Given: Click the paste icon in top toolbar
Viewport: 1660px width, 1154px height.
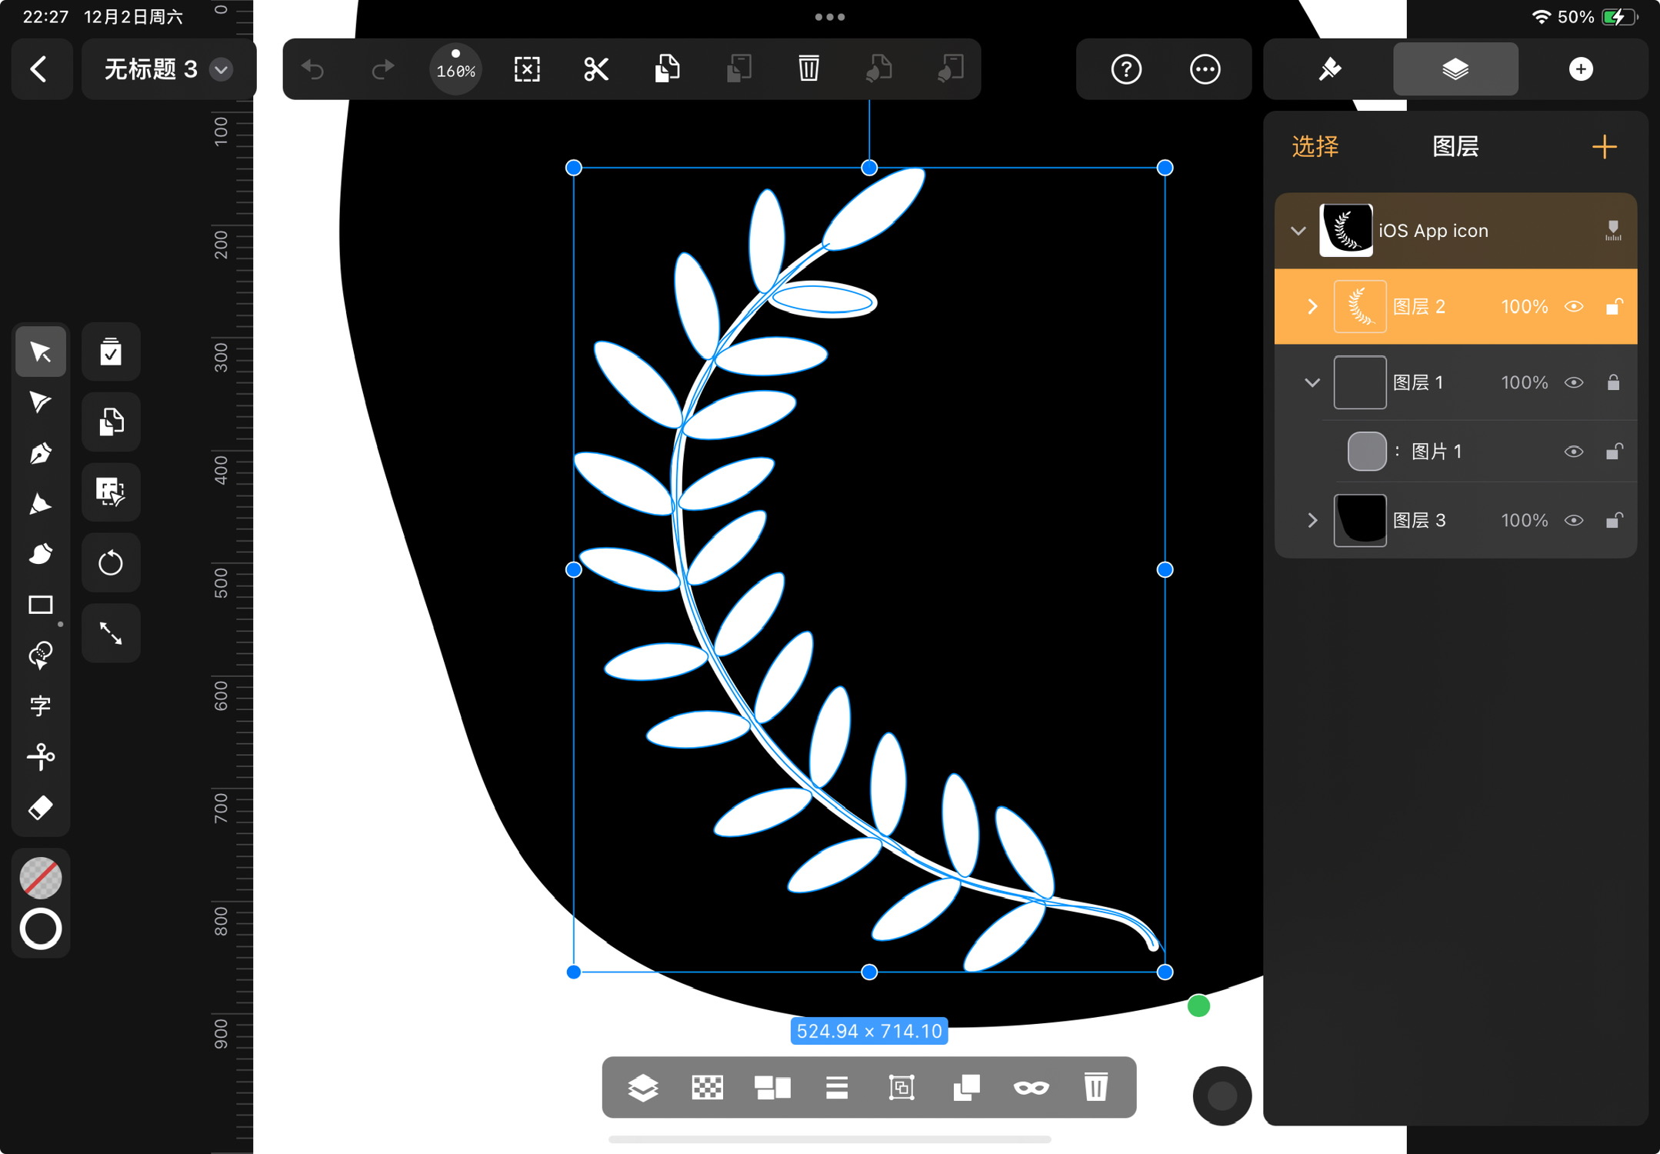Looking at the screenshot, I should tap(738, 69).
